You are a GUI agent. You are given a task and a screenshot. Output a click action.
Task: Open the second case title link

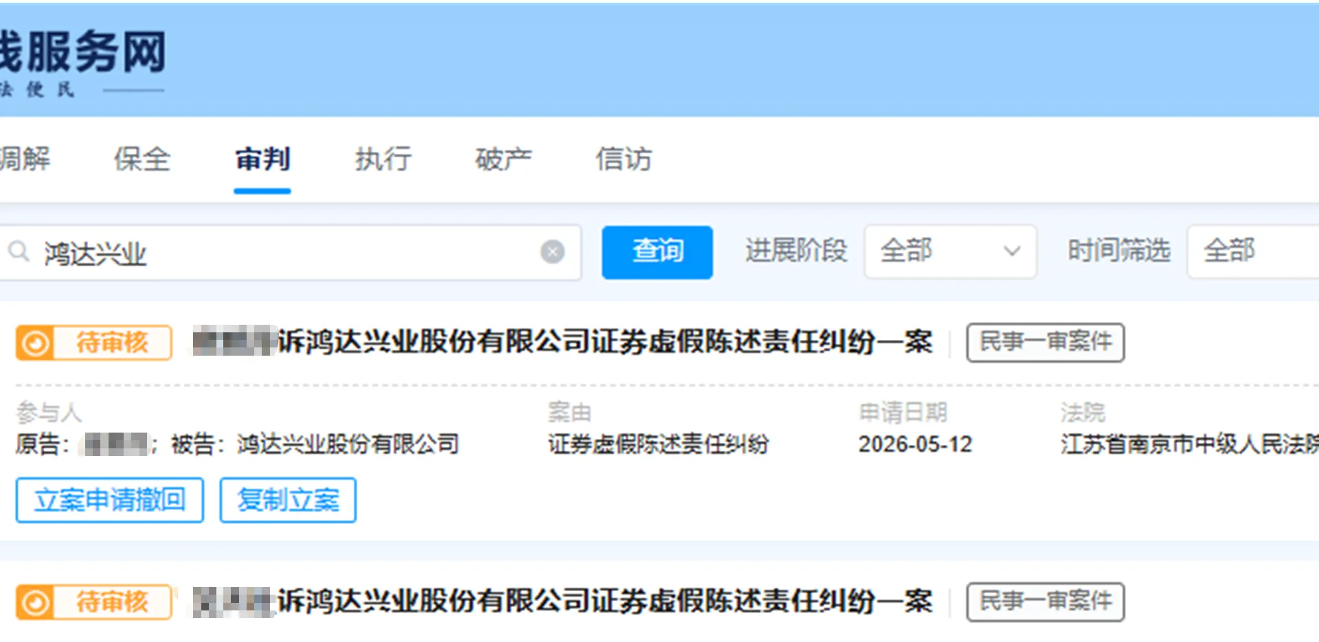563,602
